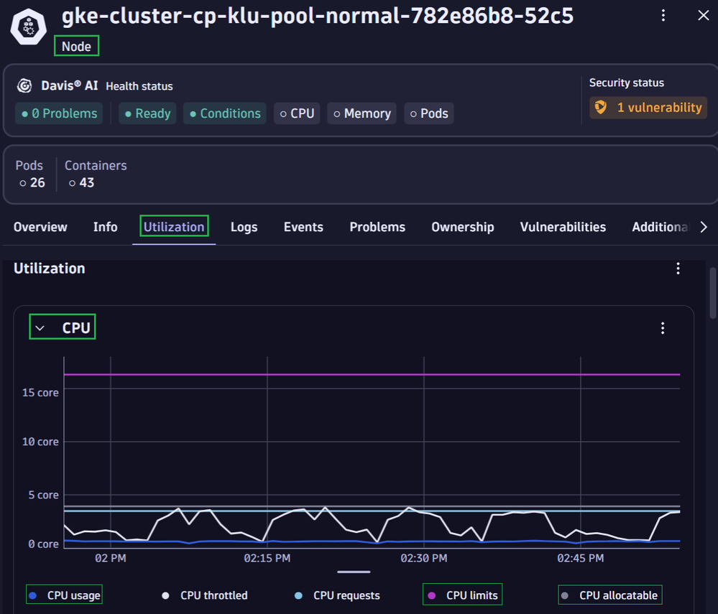Open the node header three-dot menu
Viewport: 718px width, 614px height.
[x=663, y=16]
